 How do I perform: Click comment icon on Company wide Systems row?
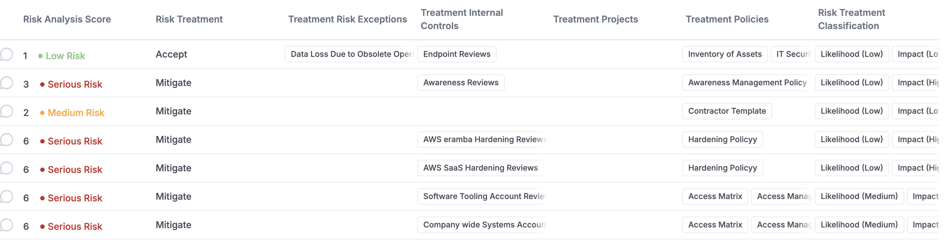(6, 225)
